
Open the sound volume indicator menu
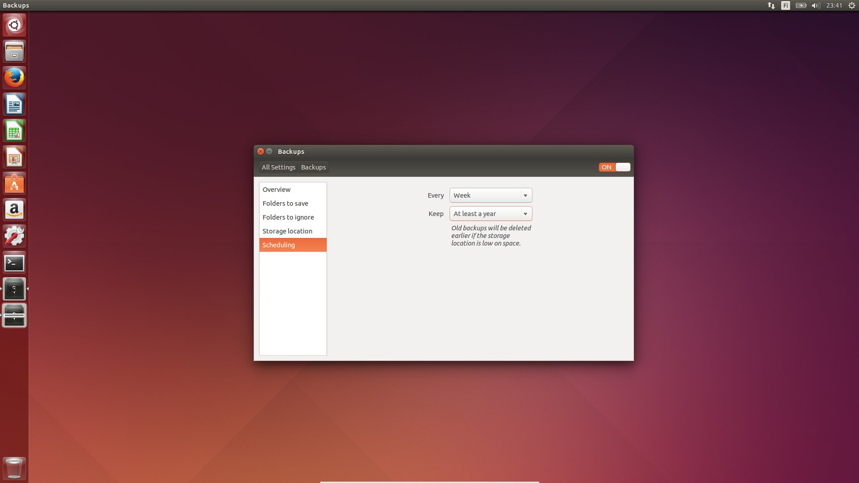click(x=816, y=5)
